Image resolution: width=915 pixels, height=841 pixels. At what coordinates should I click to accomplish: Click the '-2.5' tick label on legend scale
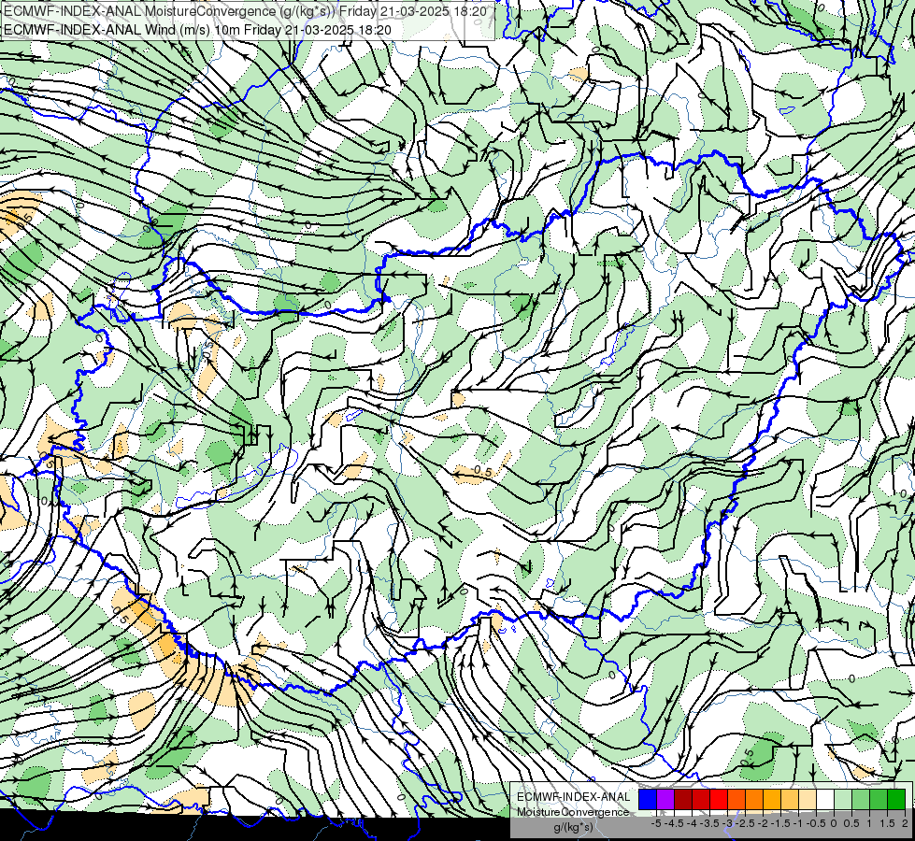tap(745, 823)
